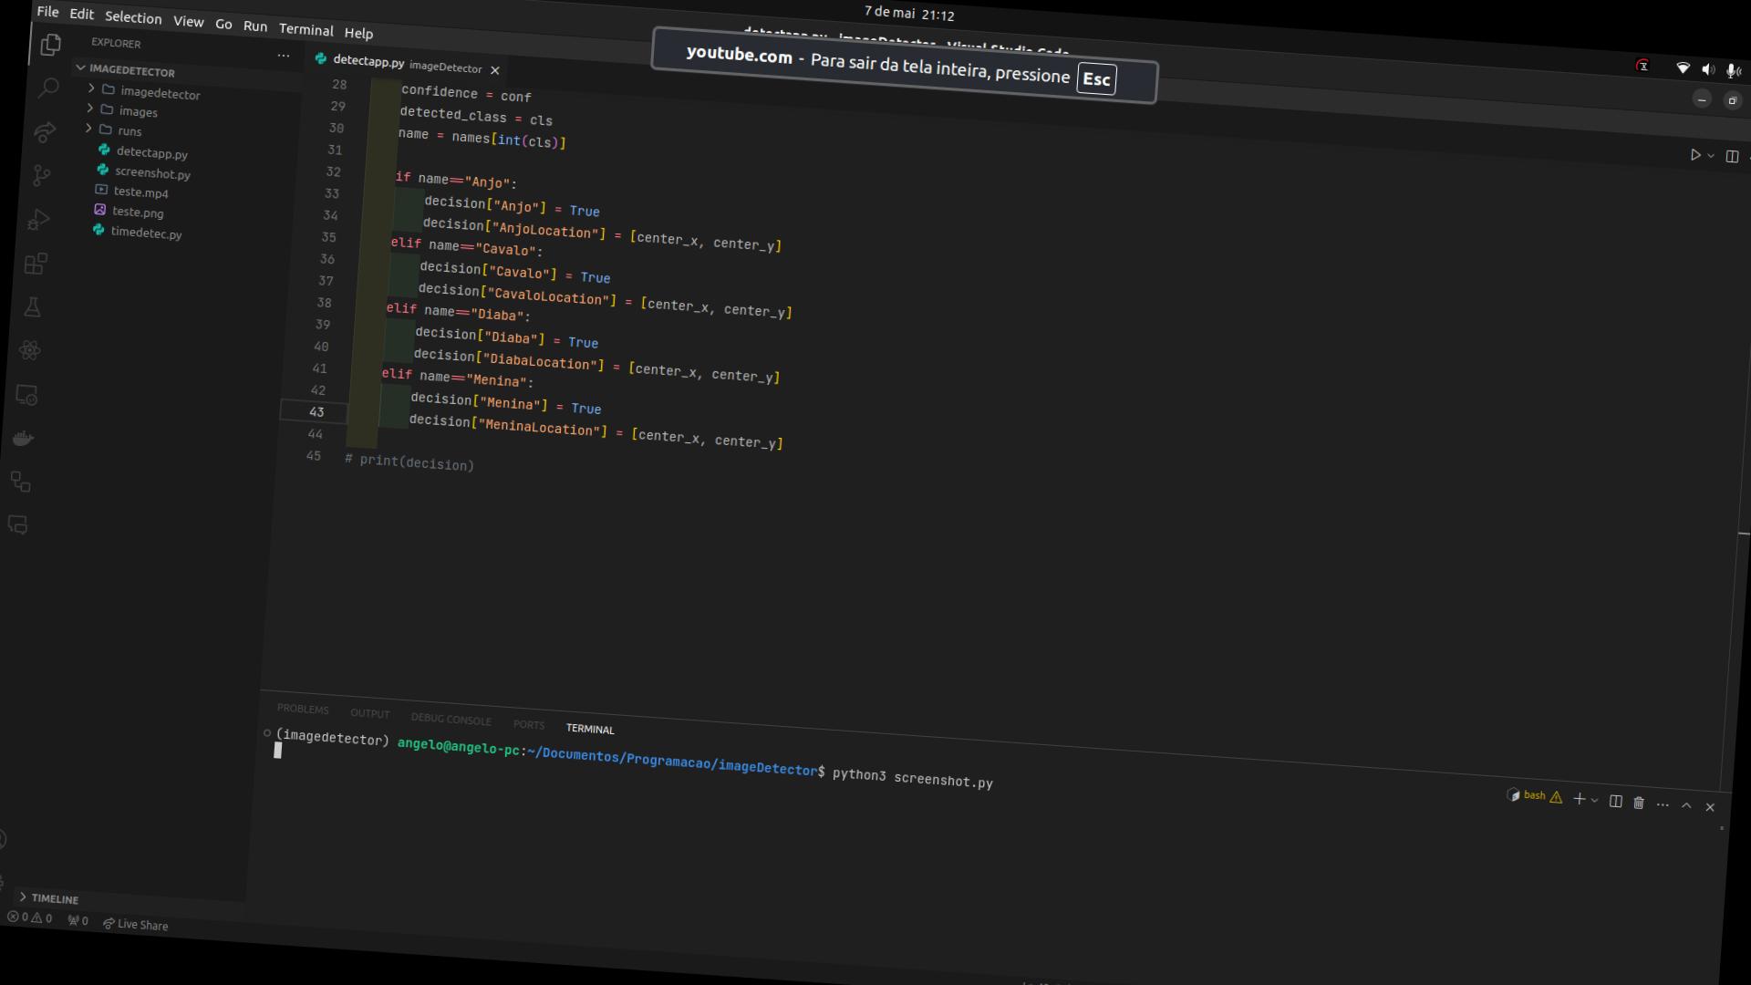Run the Python file with play button
Viewport: 1751px width, 985px height.
click(x=1695, y=155)
